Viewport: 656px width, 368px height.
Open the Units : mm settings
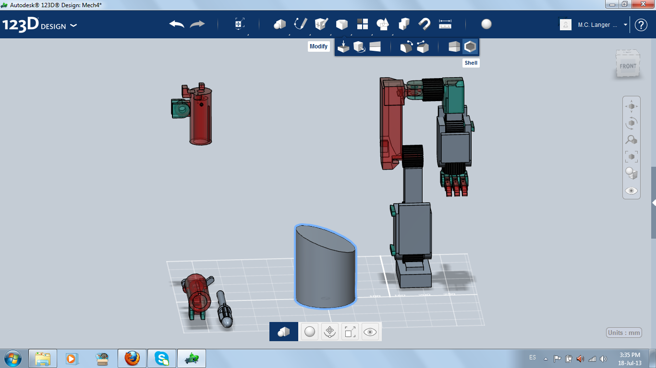tap(624, 333)
